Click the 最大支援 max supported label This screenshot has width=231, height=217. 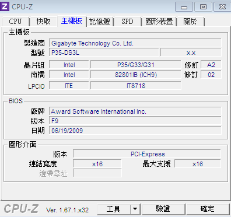click(157, 164)
